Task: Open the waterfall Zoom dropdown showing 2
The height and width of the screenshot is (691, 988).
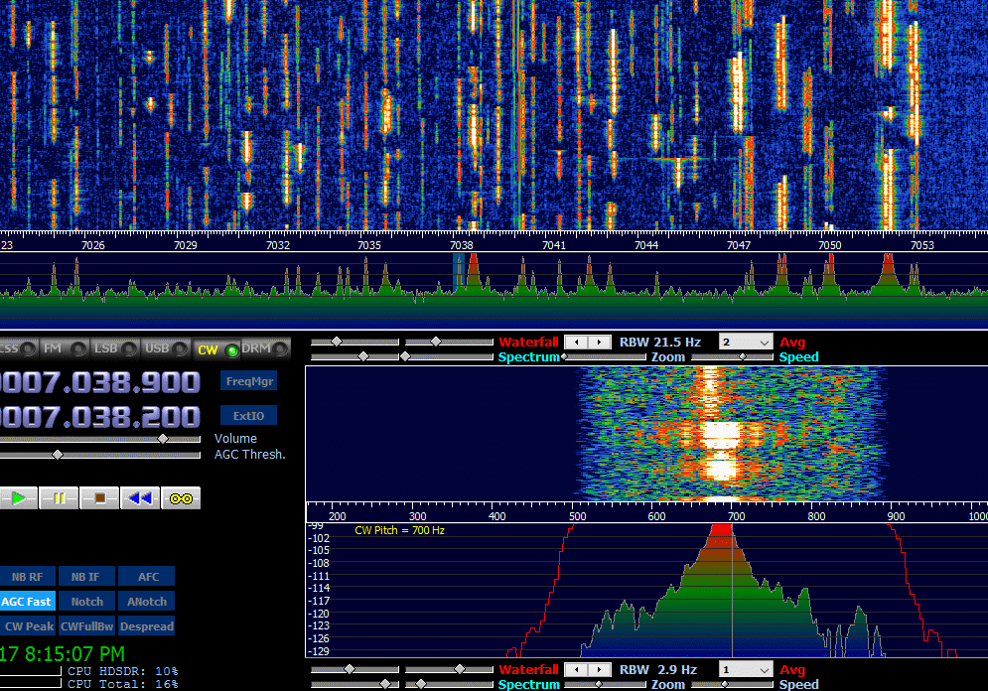Action: pos(745,342)
